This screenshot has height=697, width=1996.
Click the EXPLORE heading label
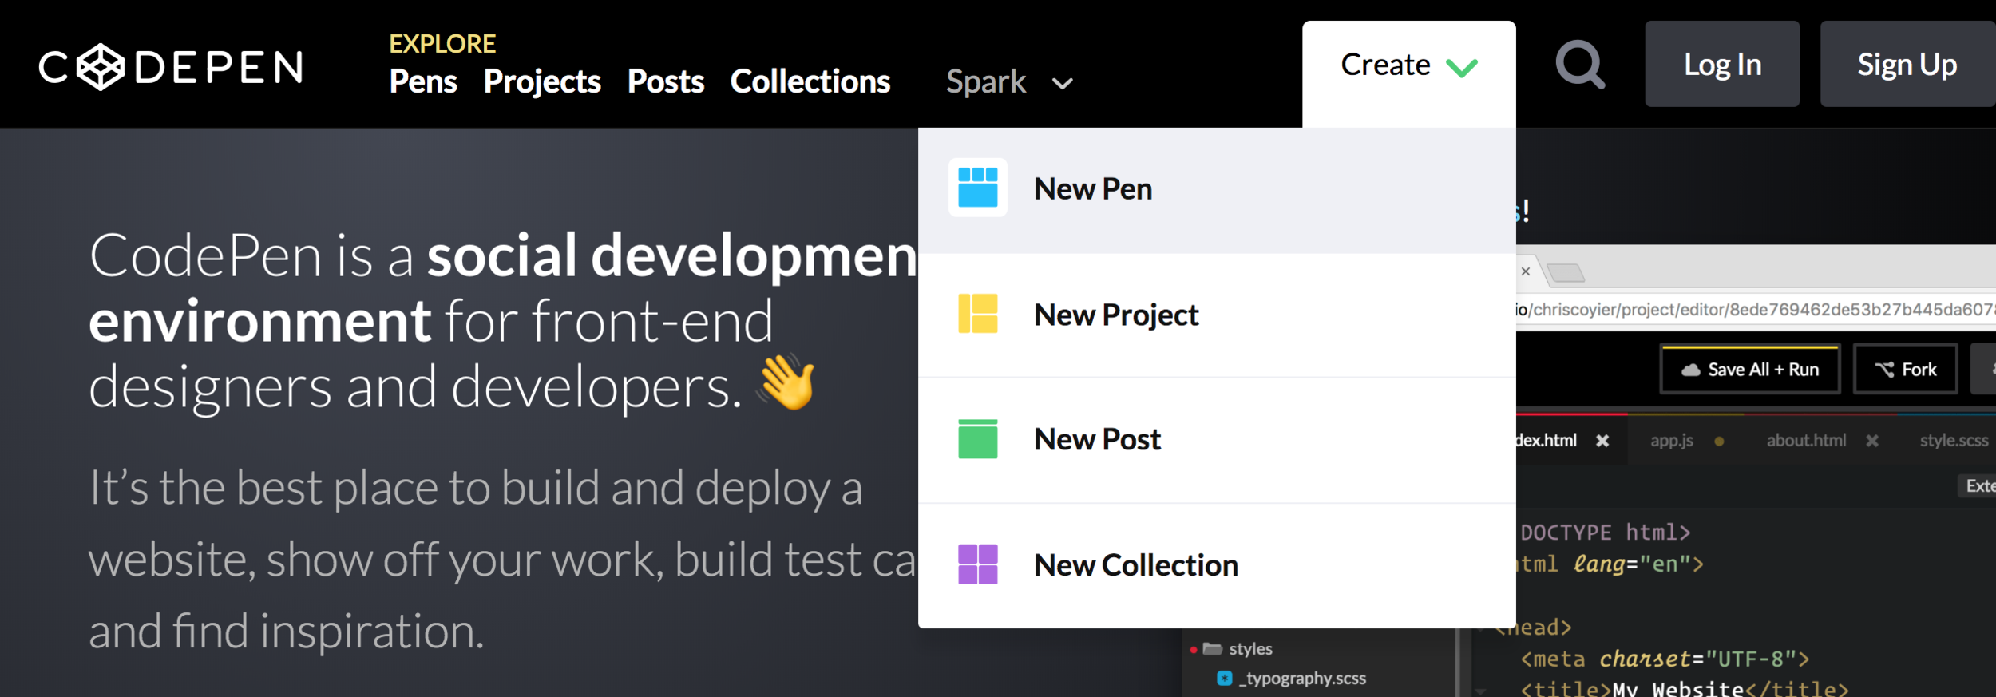click(442, 44)
